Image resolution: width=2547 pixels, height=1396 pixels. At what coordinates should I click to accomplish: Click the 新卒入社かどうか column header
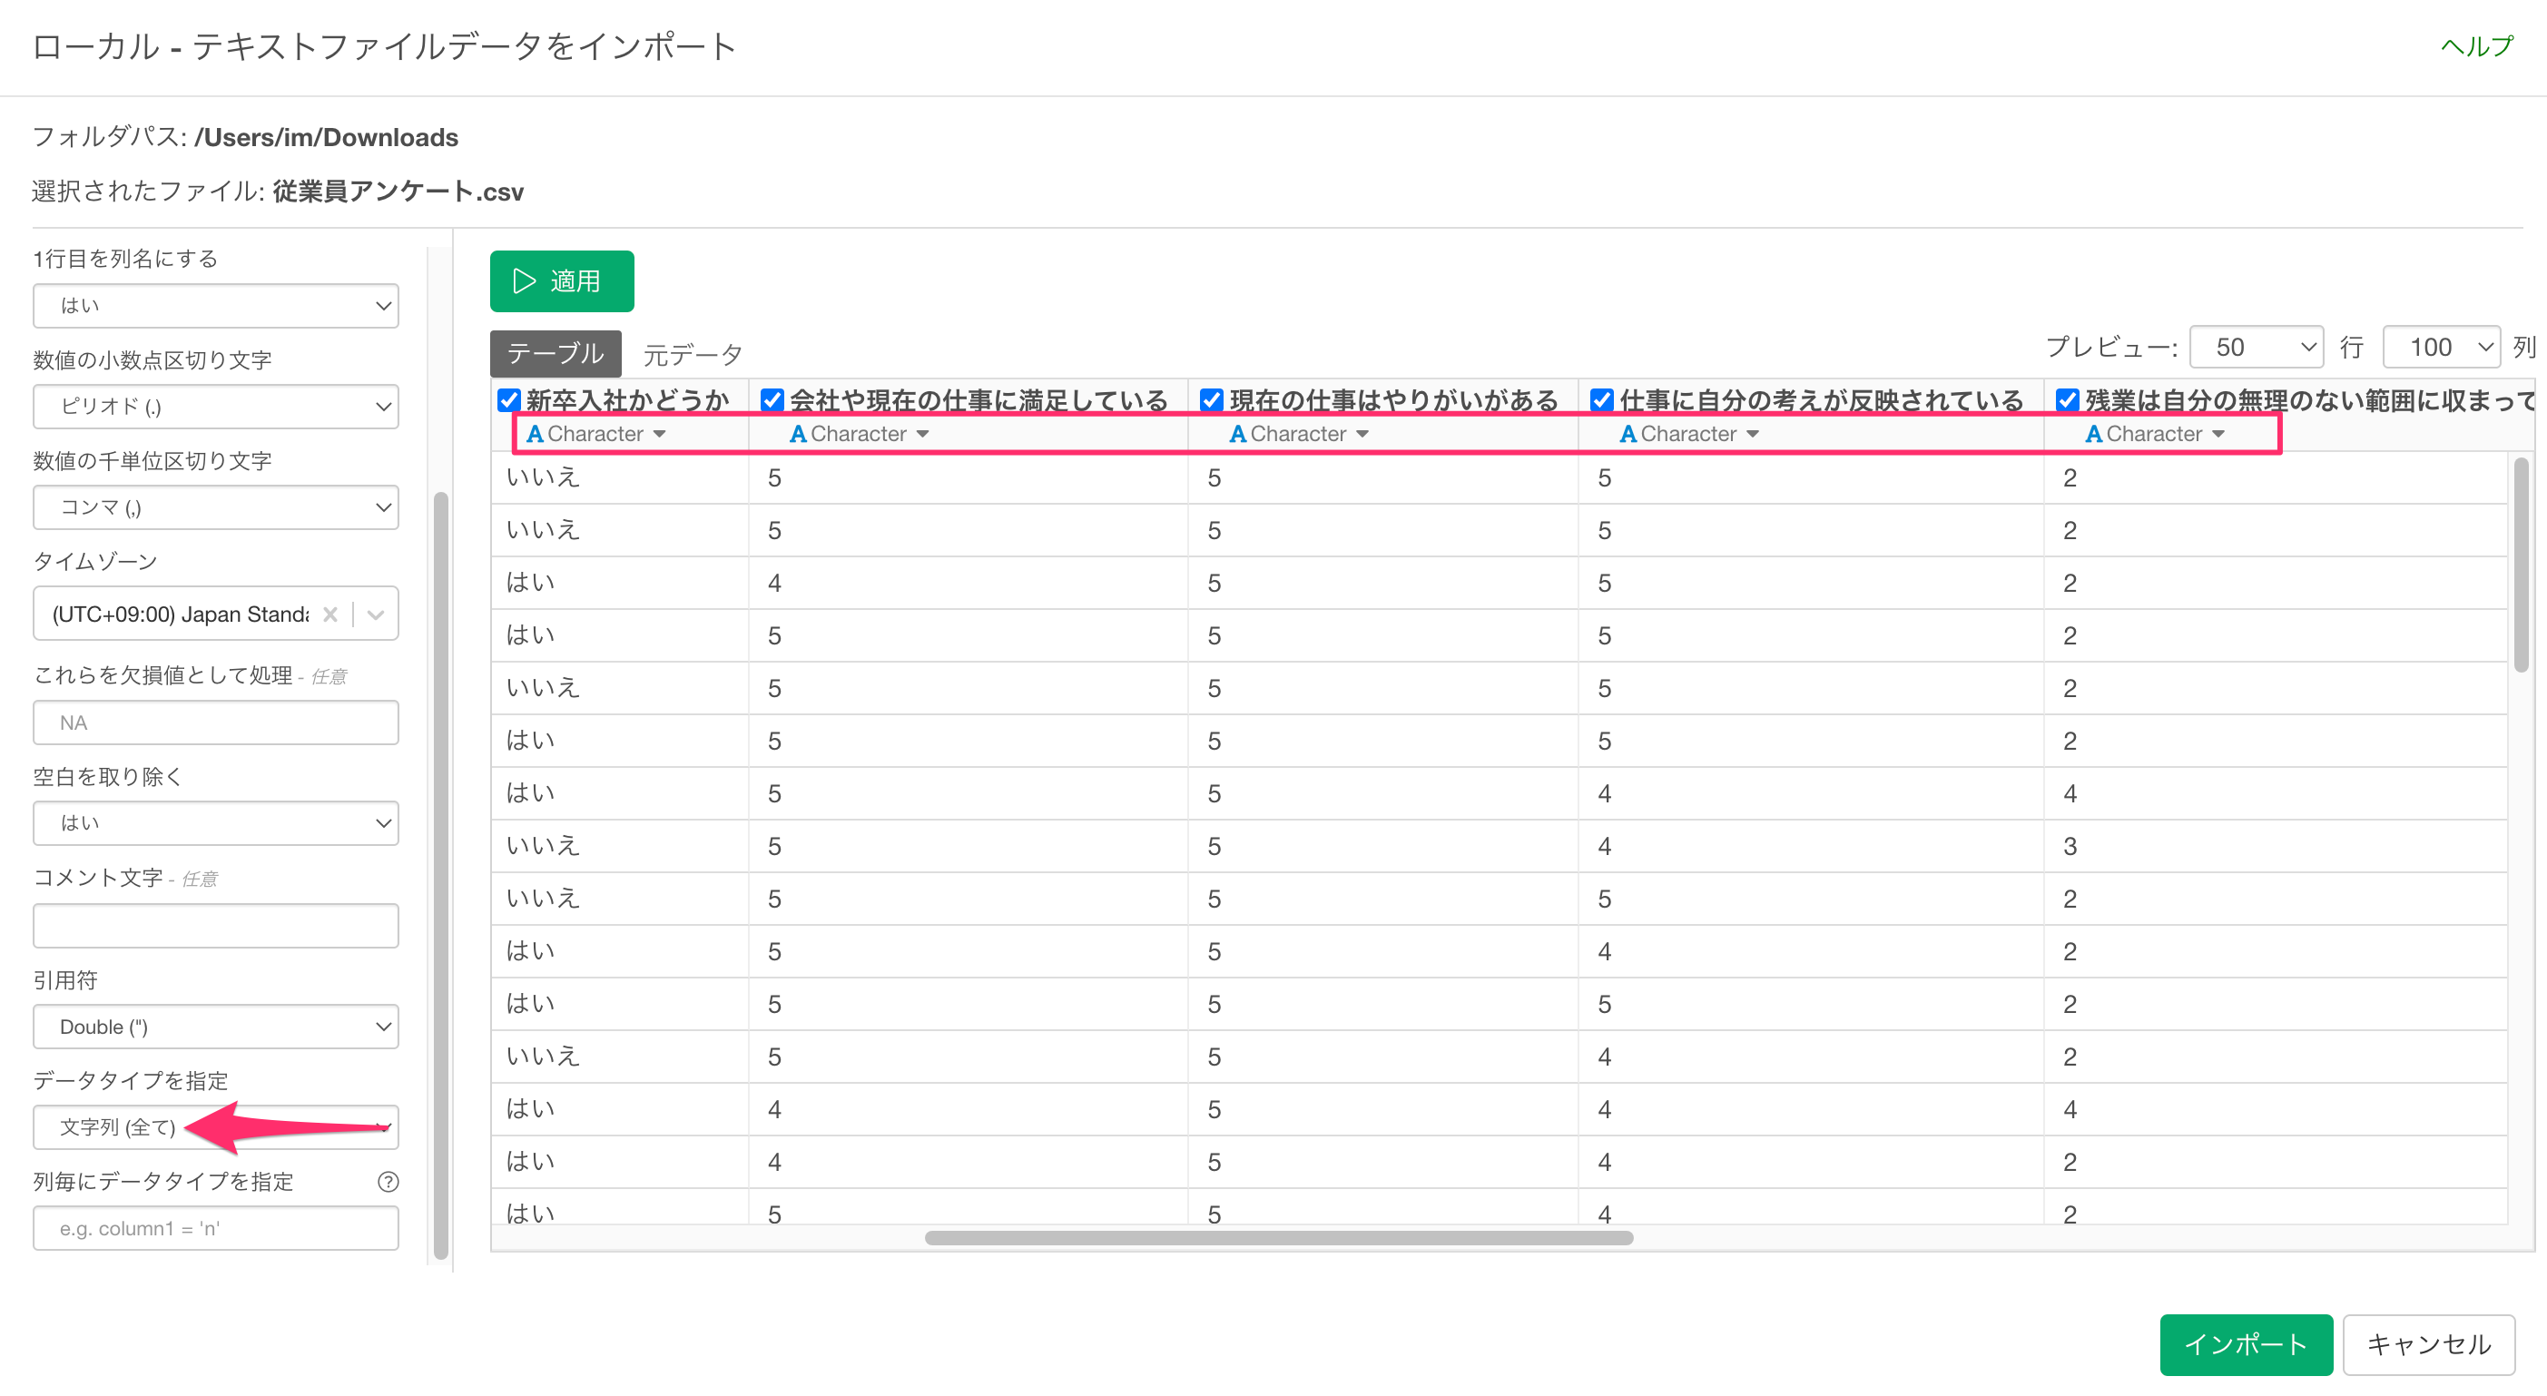[627, 399]
